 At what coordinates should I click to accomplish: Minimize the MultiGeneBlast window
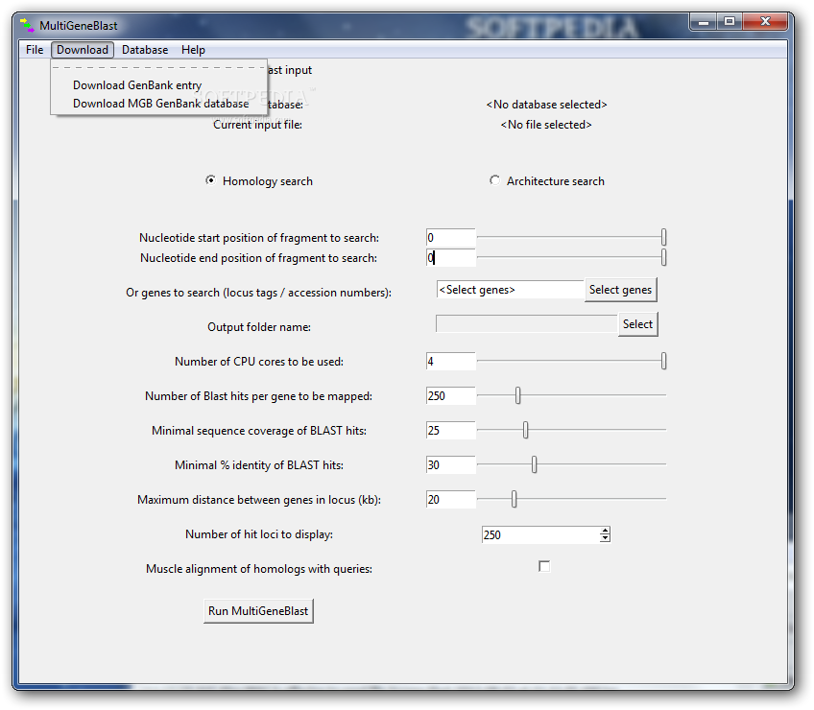tap(704, 21)
